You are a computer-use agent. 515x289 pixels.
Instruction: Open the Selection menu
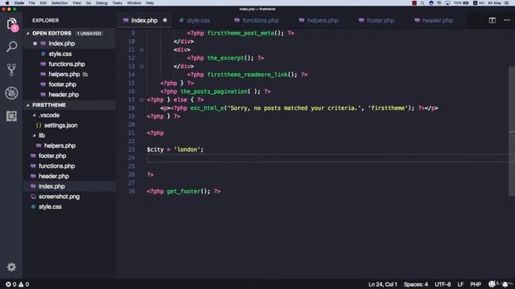pos(60,3)
